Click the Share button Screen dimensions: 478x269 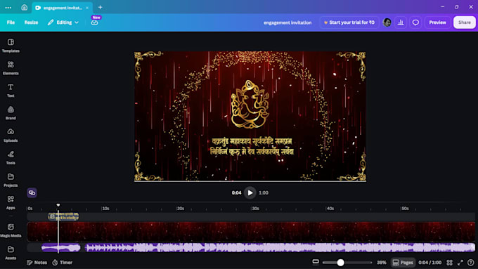tap(464, 22)
